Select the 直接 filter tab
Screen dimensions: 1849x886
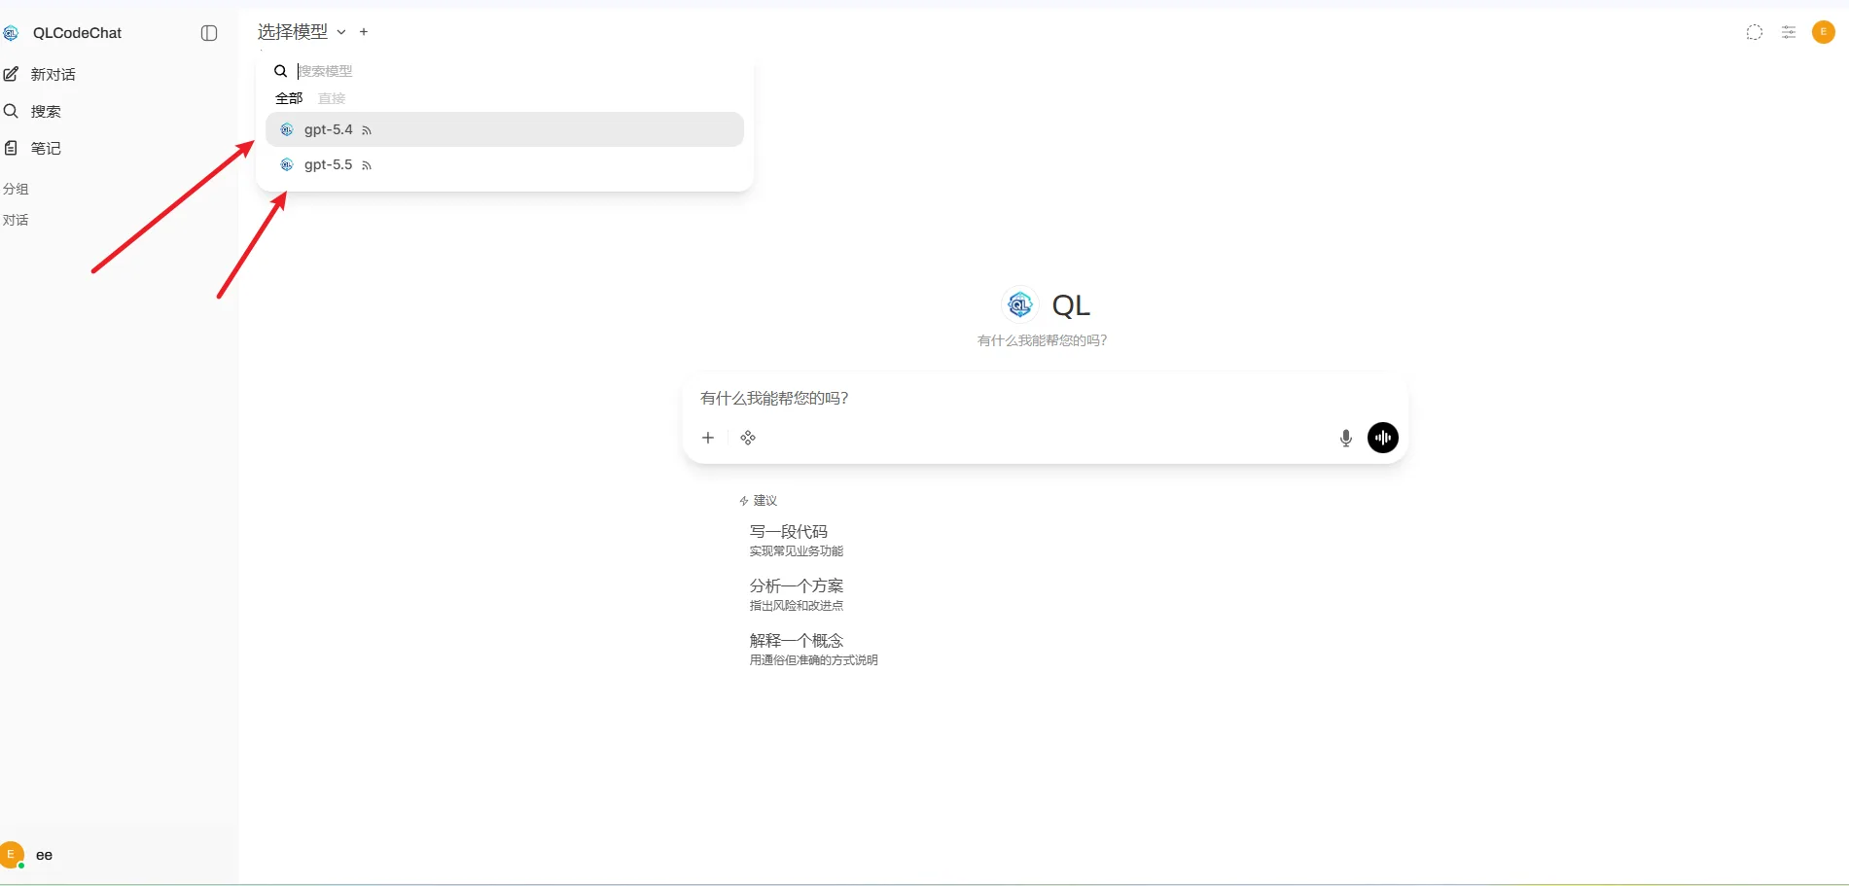[332, 98]
